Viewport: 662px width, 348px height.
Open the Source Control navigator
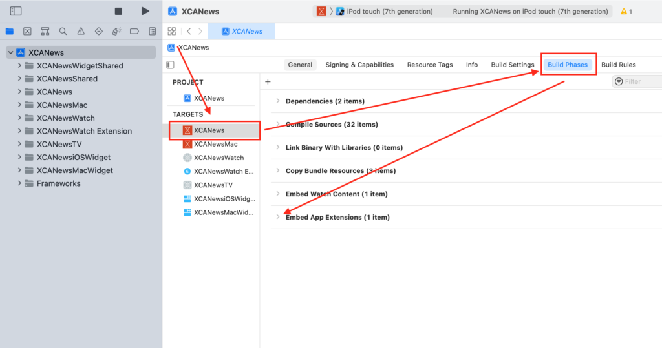pyautogui.click(x=27, y=31)
